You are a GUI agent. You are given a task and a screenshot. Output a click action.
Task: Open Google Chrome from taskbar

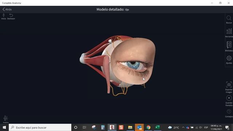click(x=148, y=127)
